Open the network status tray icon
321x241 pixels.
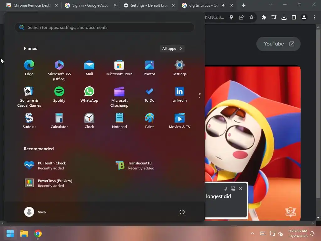(272, 233)
